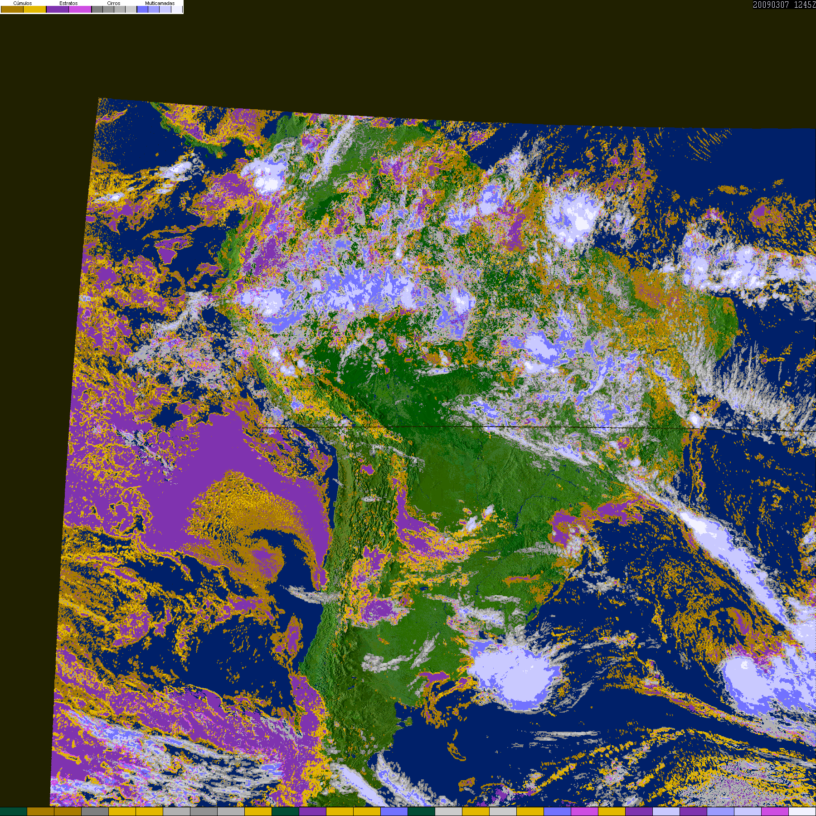Select the yellow Cúmulos legend swatch
The image size is (816, 816).
(x=35, y=9)
